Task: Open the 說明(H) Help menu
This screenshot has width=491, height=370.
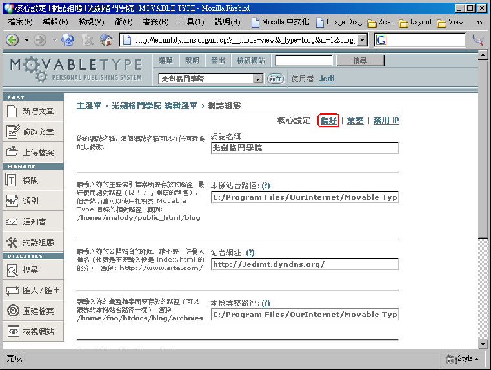Action: coord(227,22)
